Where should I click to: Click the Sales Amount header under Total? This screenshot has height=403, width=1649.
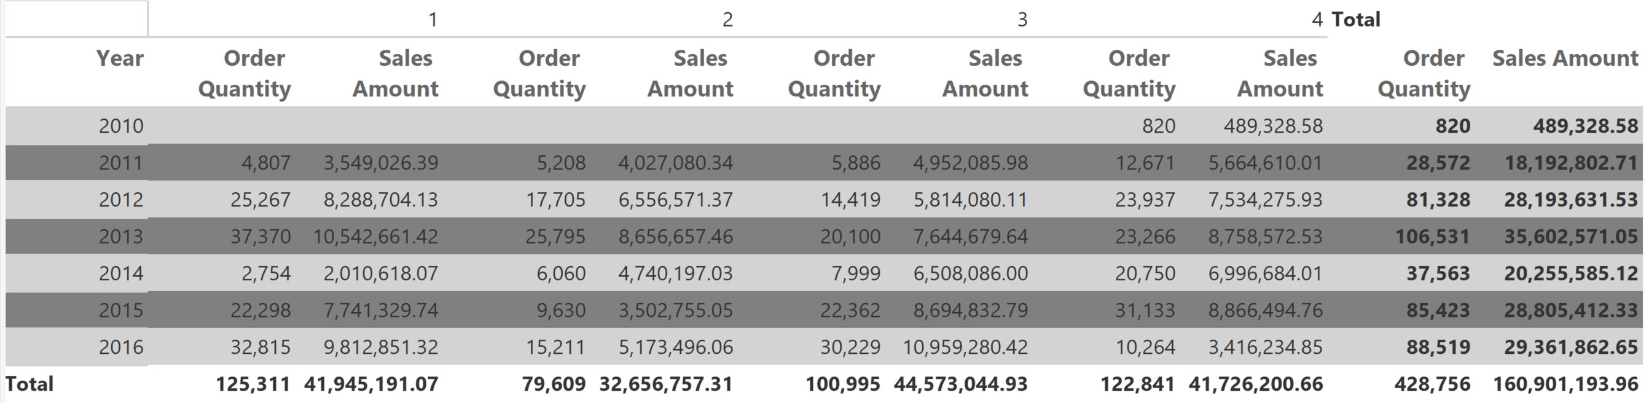(1564, 58)
